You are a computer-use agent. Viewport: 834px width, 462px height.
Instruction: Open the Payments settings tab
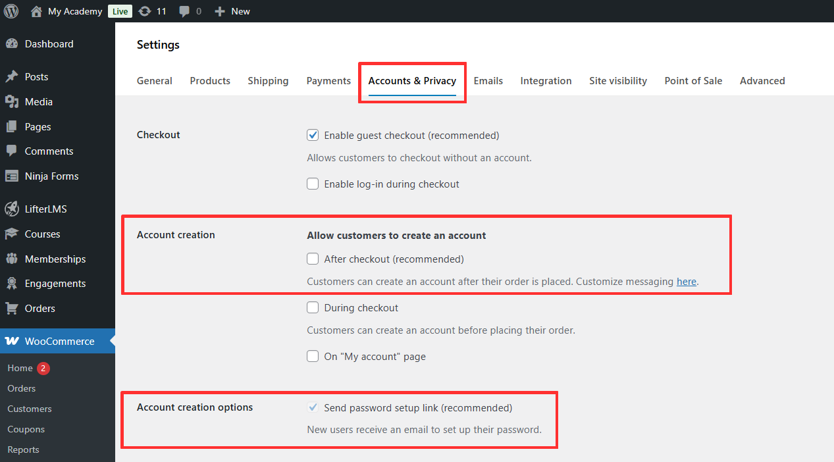click(328, 80)
